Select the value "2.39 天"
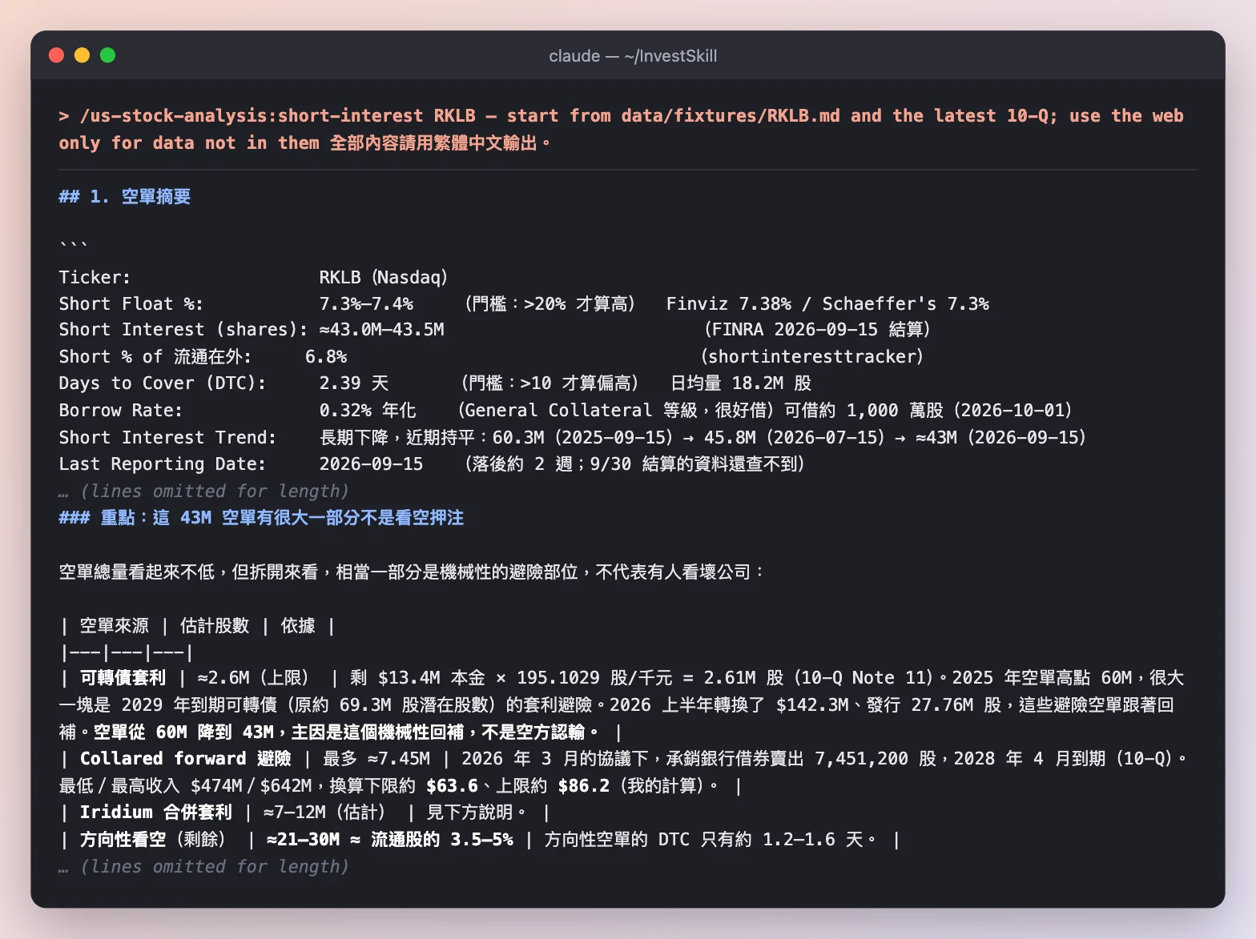This screenshot has height=939, width=1256. [354, 383]
